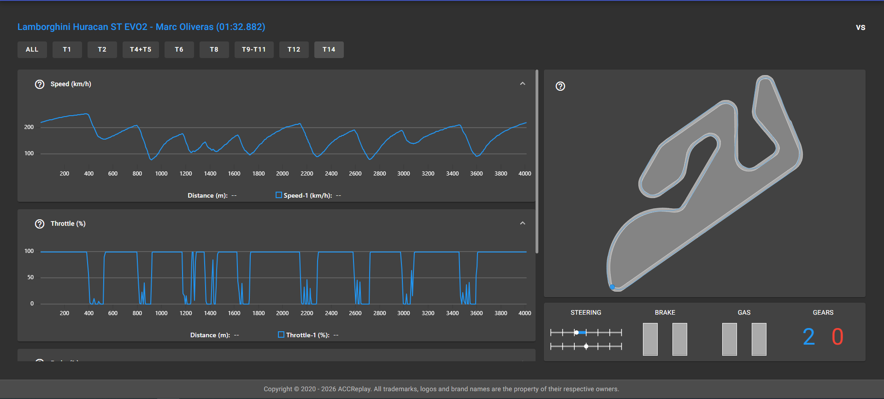Click the Speed (km/h) chart title
Screen dimensions: 884x399
click(x=71, y=84)
